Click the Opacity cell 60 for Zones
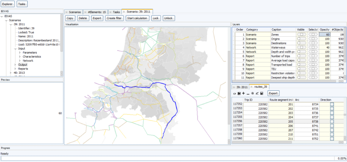This screenshot has height=162, width=347. (x=324, y=35)
